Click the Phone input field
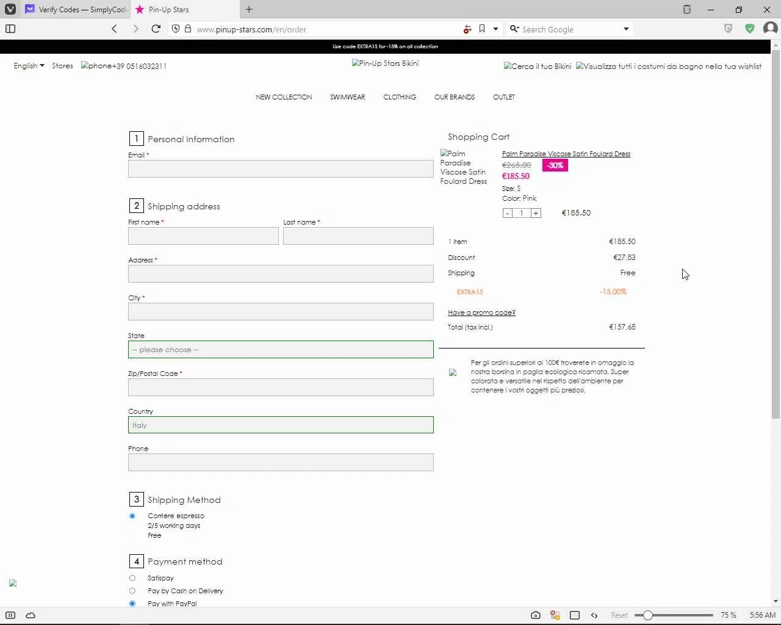This screenshot has width=781, height=625. [x=281, y=462]
